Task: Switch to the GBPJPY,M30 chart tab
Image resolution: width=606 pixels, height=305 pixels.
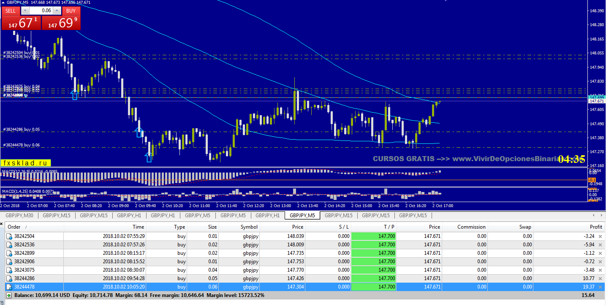Action: (x=19, y=216)
